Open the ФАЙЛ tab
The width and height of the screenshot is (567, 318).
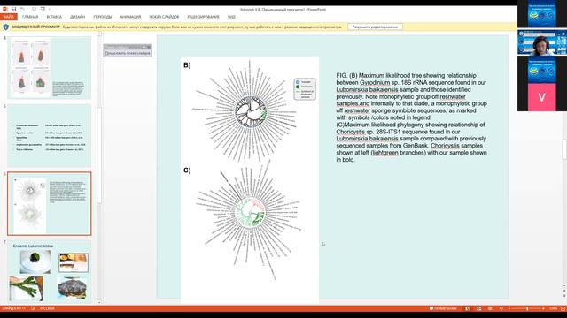point(9,17)
